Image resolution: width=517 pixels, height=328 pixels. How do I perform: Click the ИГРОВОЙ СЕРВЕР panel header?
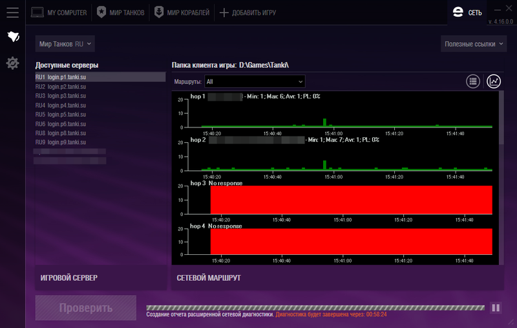pos(101,278)
